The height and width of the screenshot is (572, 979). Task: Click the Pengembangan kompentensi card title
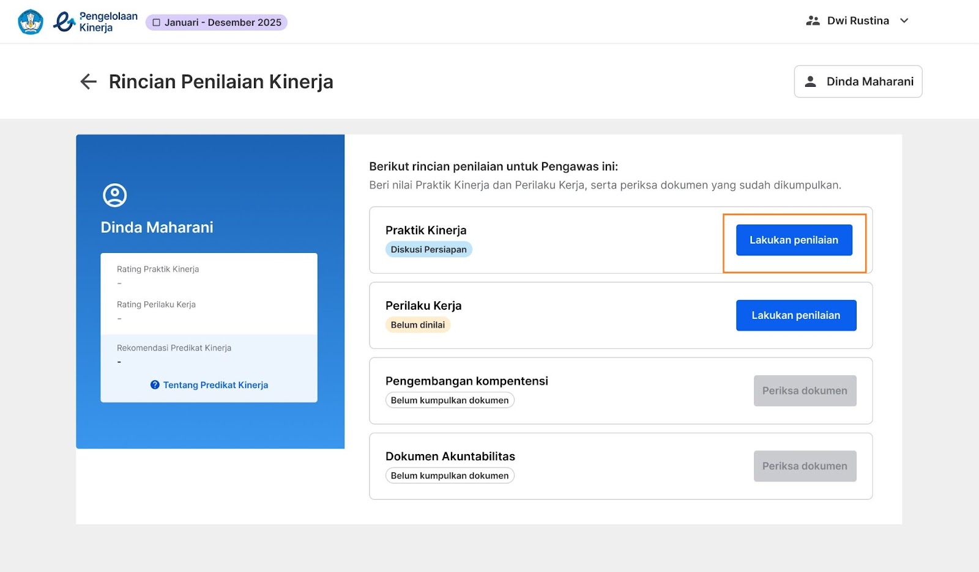pos(467,381)
